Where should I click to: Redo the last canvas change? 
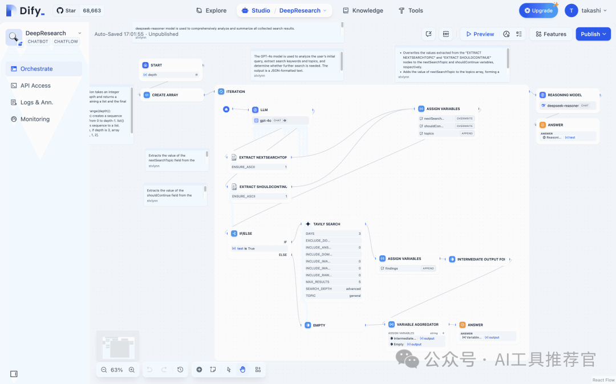164,370
